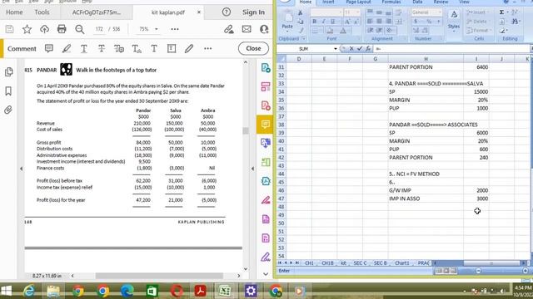The width and height of the screenshot is (533, 299).
Task: Select the strikethrough text tool
Action: [x=102, y=48]
